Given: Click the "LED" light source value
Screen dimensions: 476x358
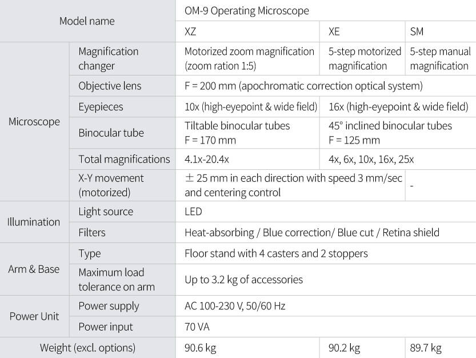Looking at the screenshot, I should pyautogui.click(x=193, y=212).
